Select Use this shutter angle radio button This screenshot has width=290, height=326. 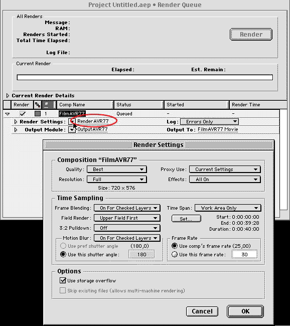(63, 254)
